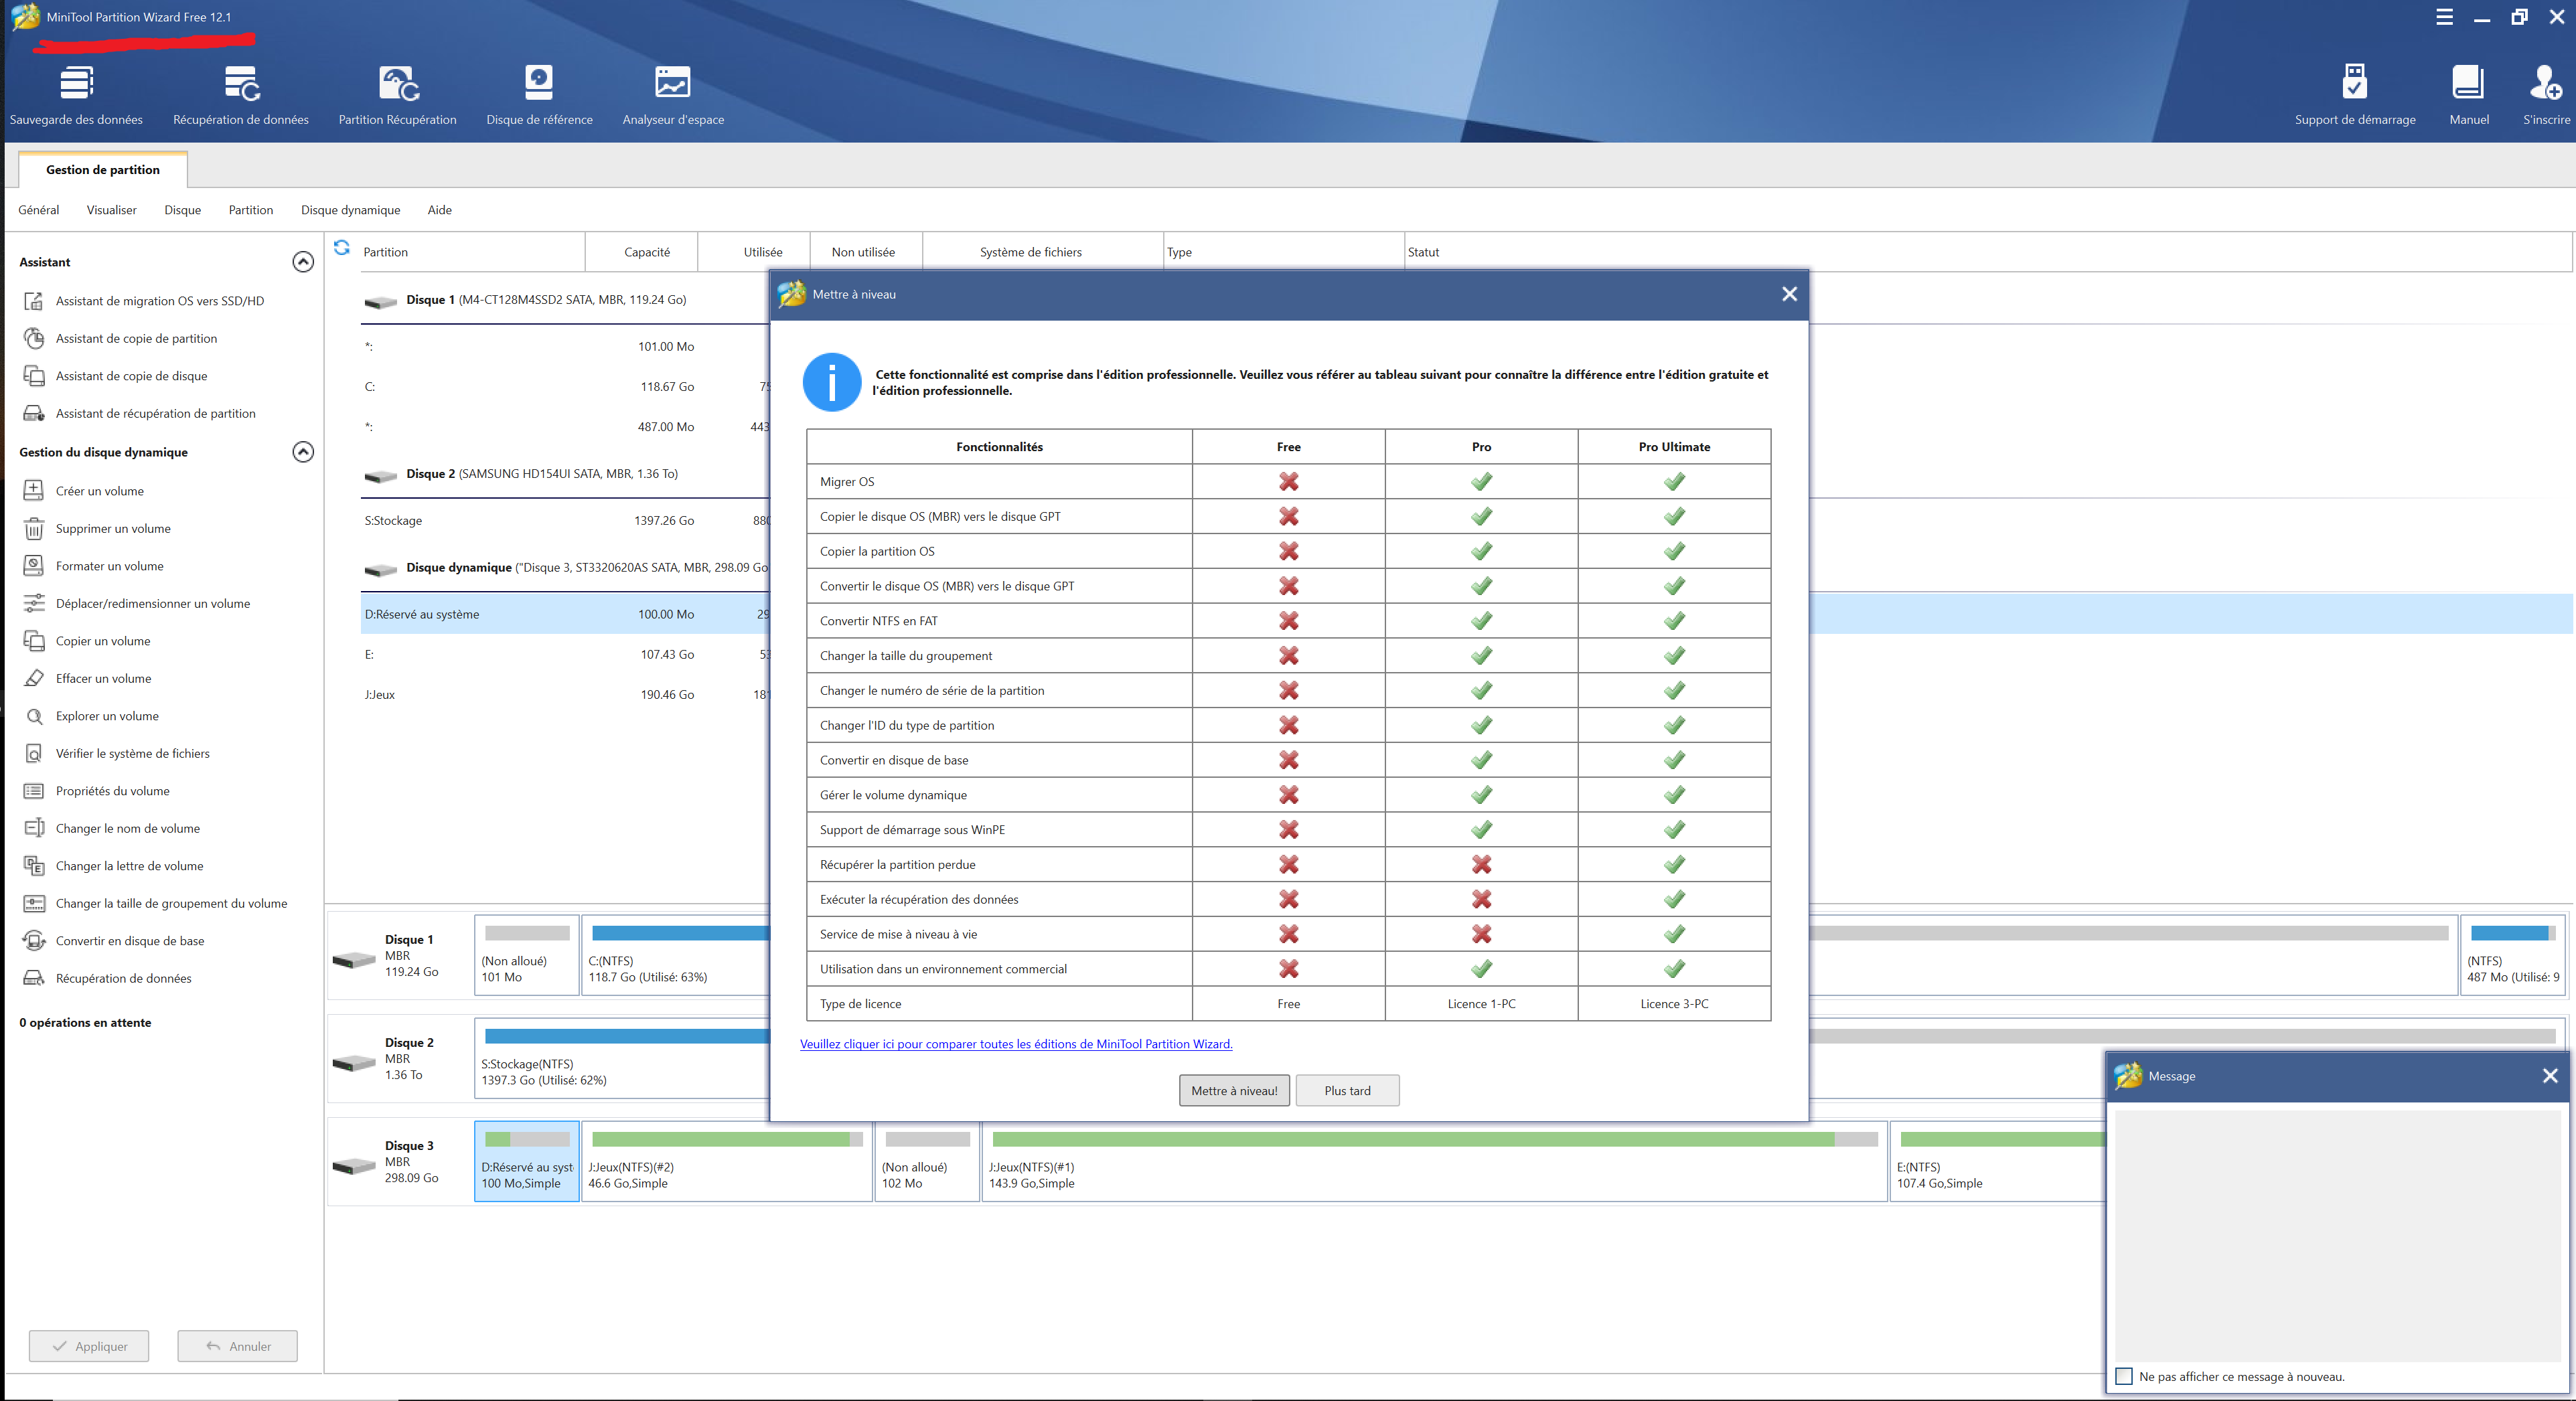This screenshot has width=2576, height=1401.
Task: Click the S'inscrire register icon
Action: 2546,96
